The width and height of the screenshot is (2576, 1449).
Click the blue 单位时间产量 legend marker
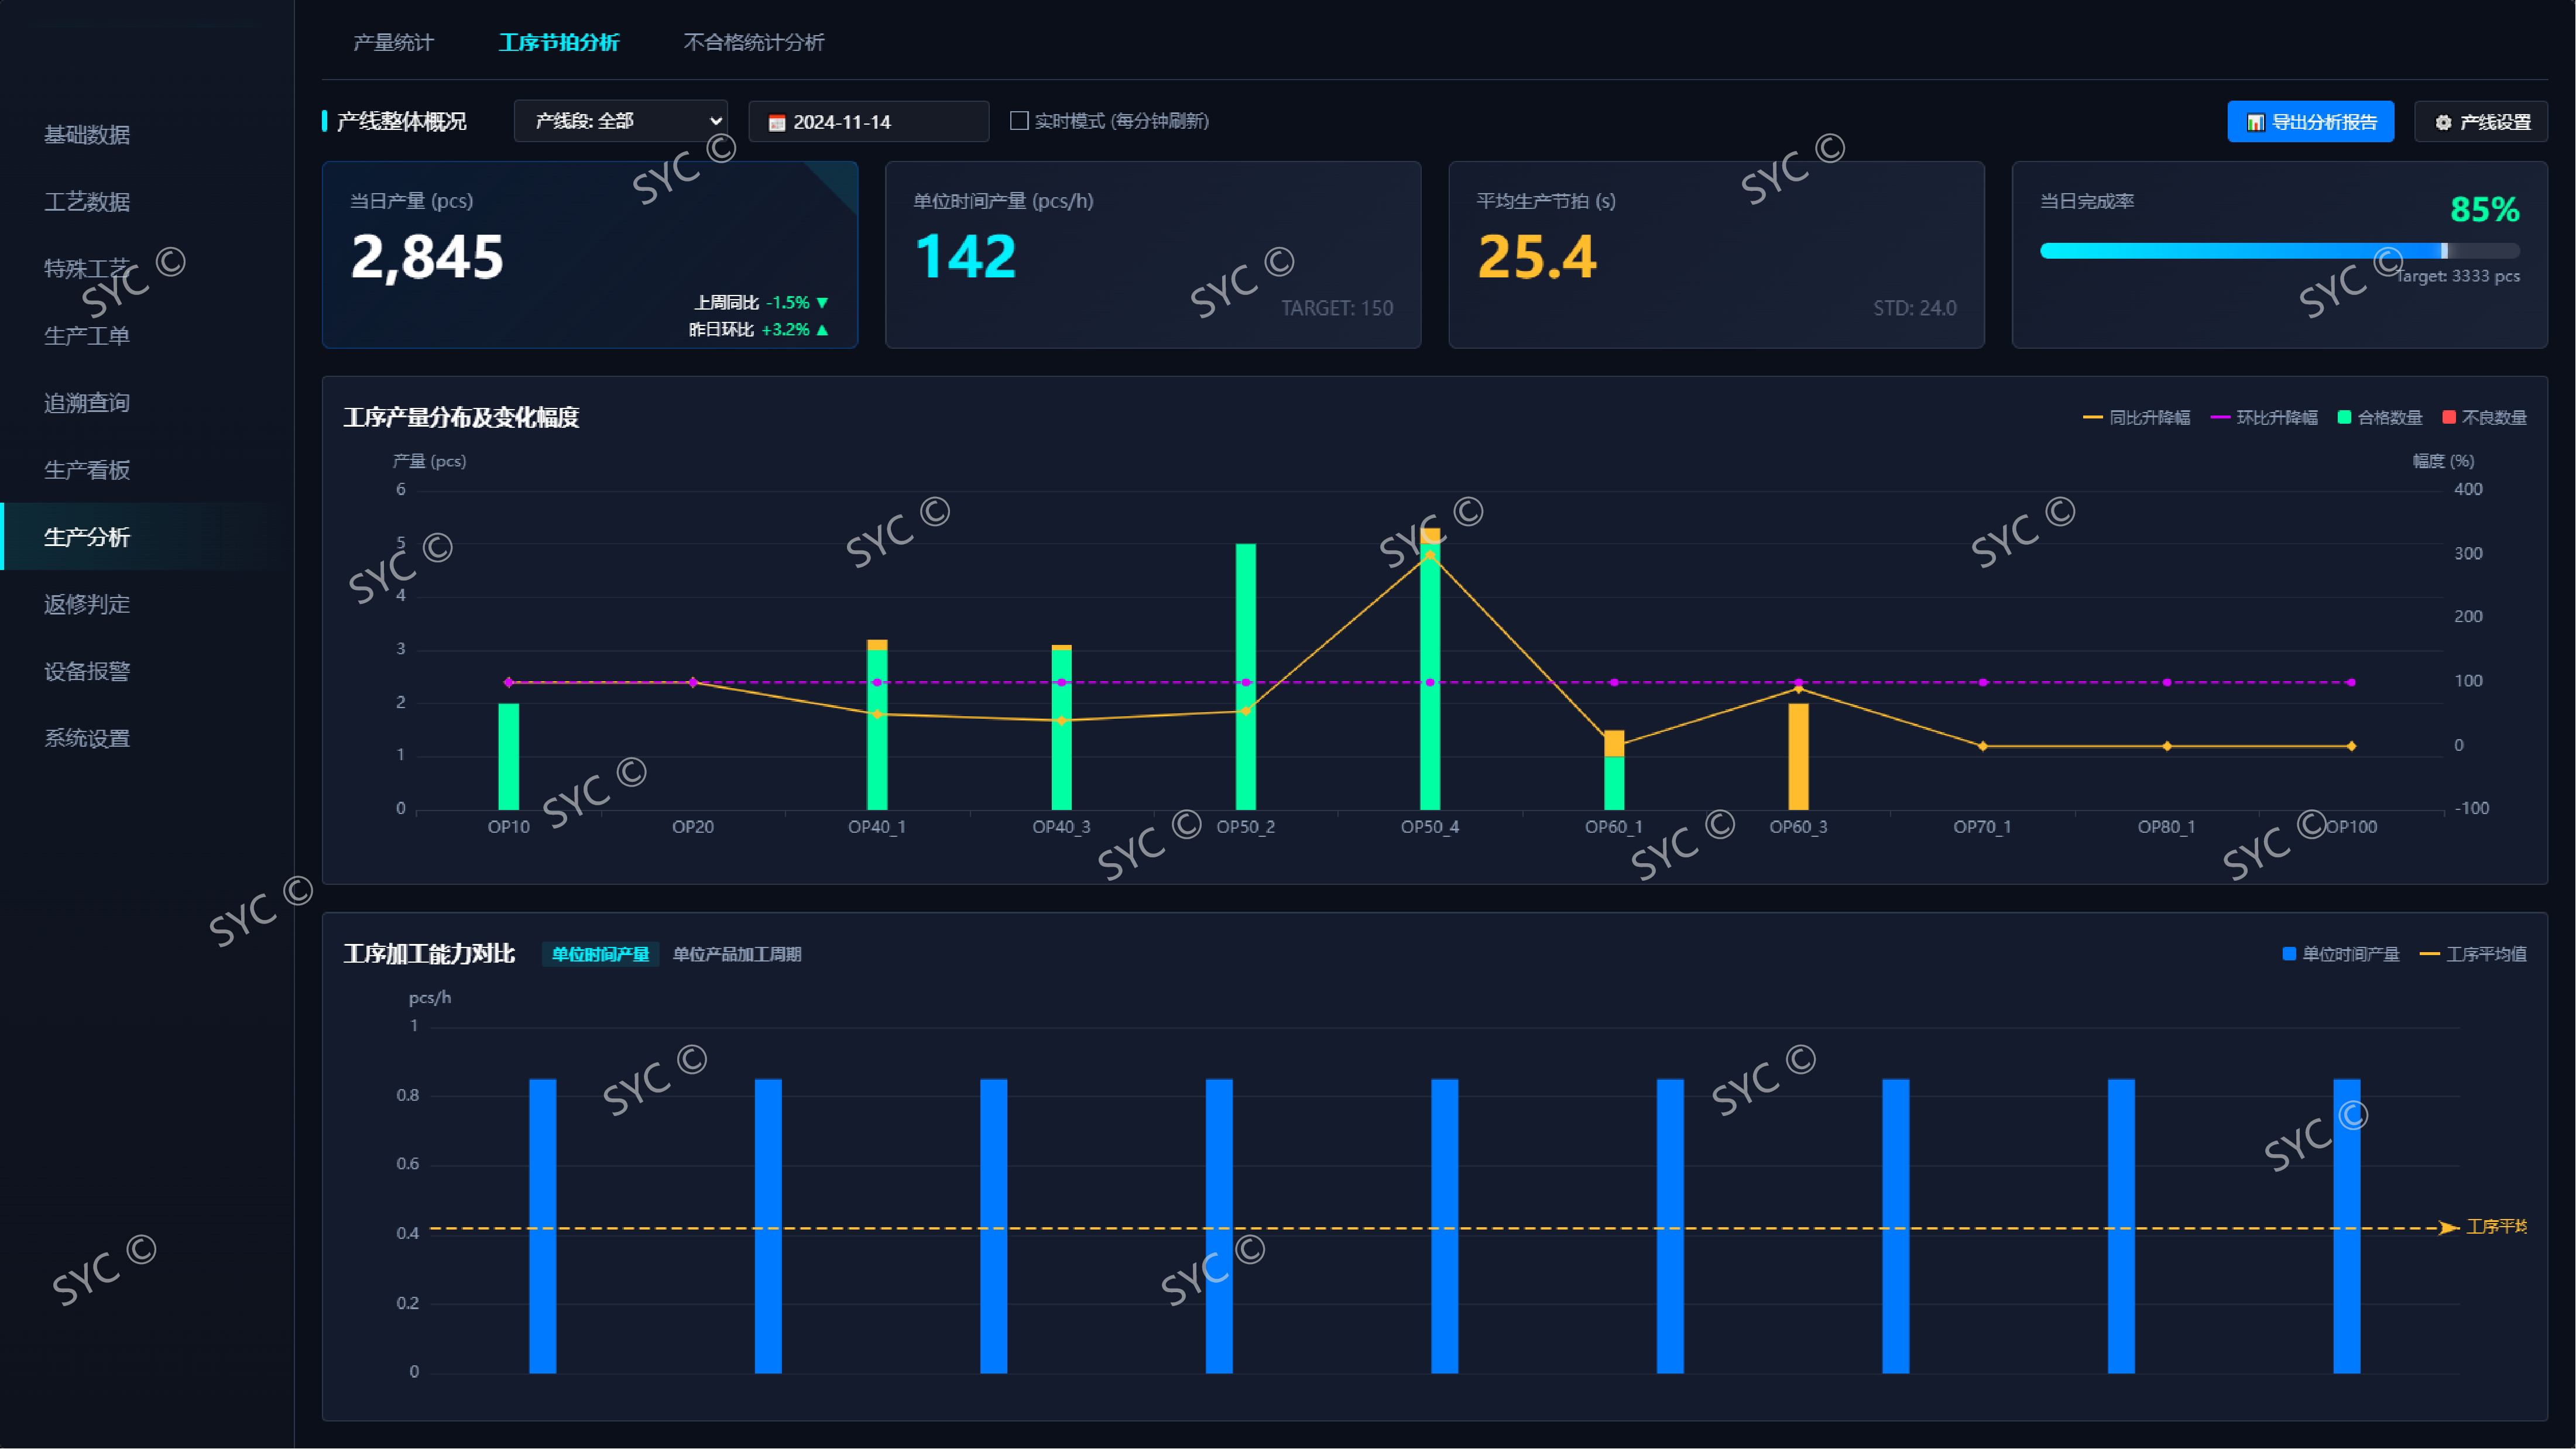coord(2289,953)
